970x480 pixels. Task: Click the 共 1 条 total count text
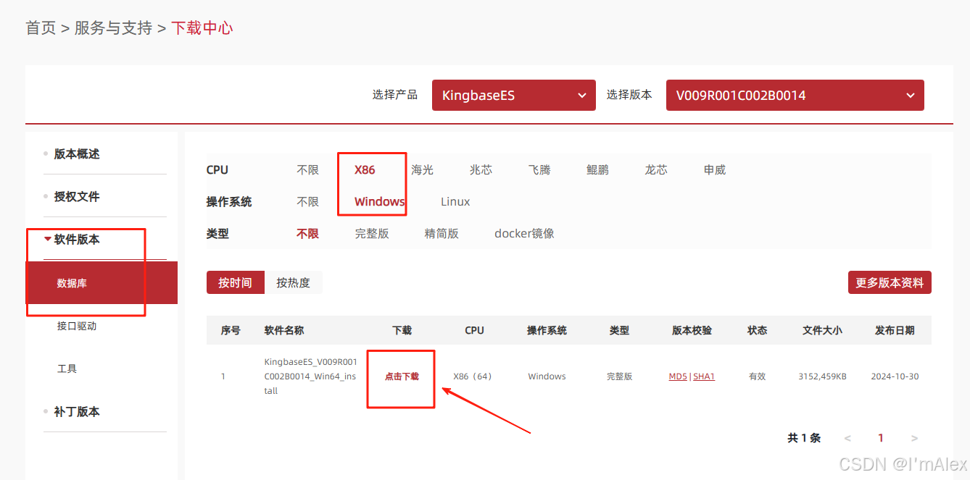tap(804, 438)
